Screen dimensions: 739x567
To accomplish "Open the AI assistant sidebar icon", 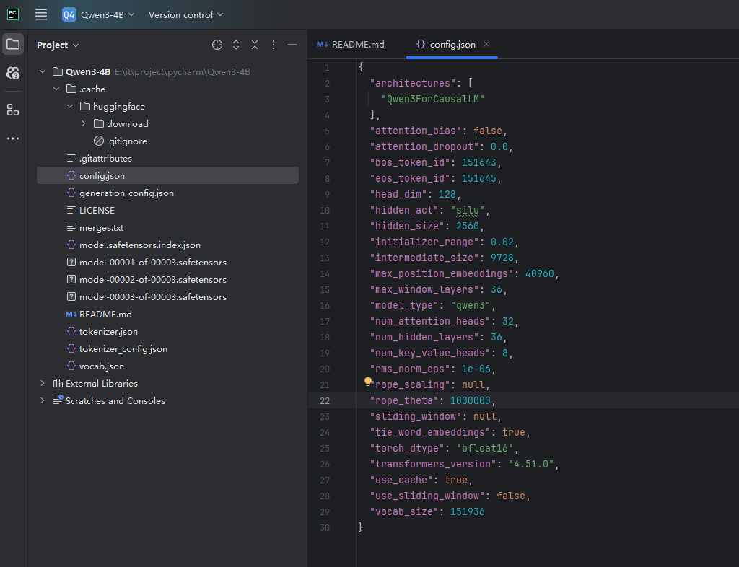I will (13, 73).
